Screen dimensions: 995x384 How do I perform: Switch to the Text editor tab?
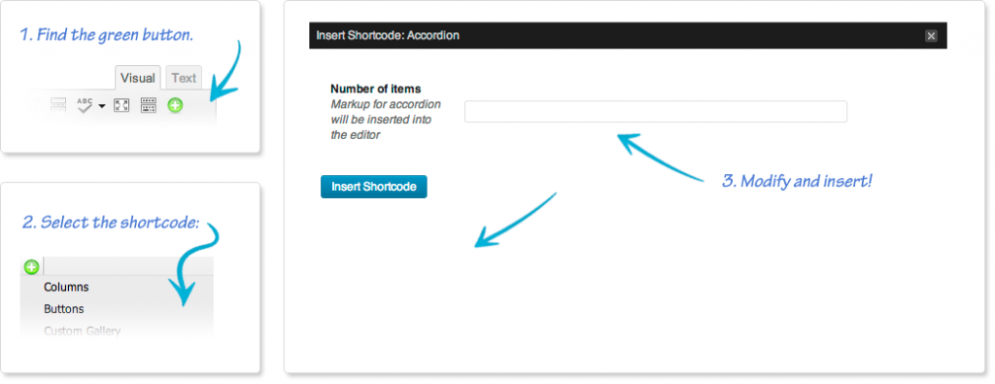(x=184, y=78)
